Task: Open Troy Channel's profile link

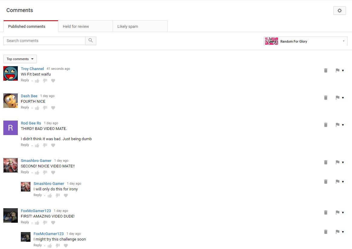Action: pos(32,69)
